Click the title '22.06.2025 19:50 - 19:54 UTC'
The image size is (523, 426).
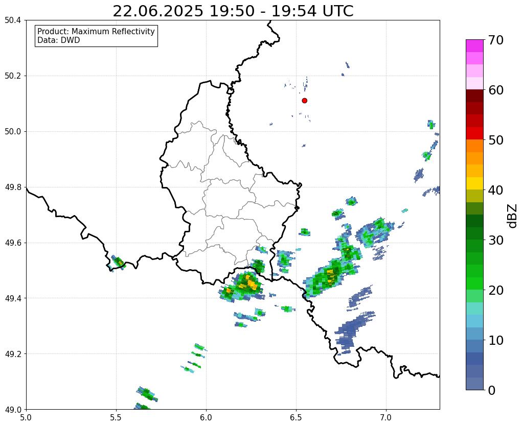point(233,11)
